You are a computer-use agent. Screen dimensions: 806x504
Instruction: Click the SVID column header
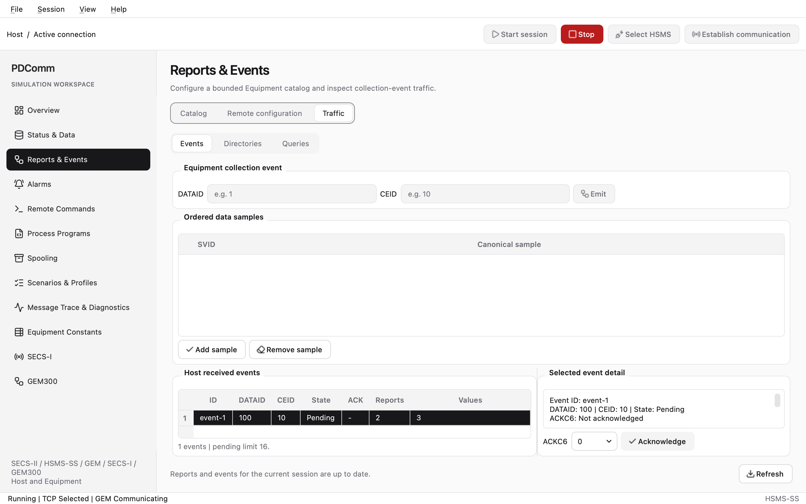[x=206, y=244]
